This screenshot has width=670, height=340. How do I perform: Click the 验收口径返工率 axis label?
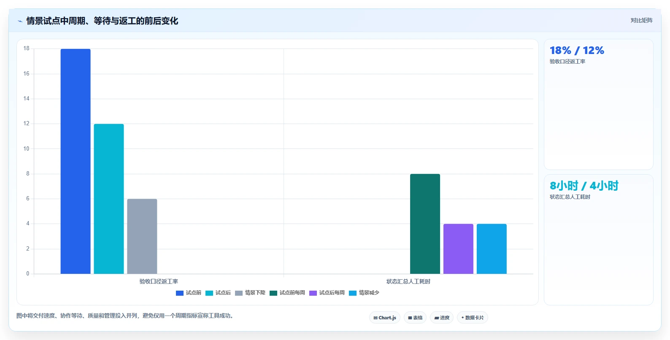159,281
